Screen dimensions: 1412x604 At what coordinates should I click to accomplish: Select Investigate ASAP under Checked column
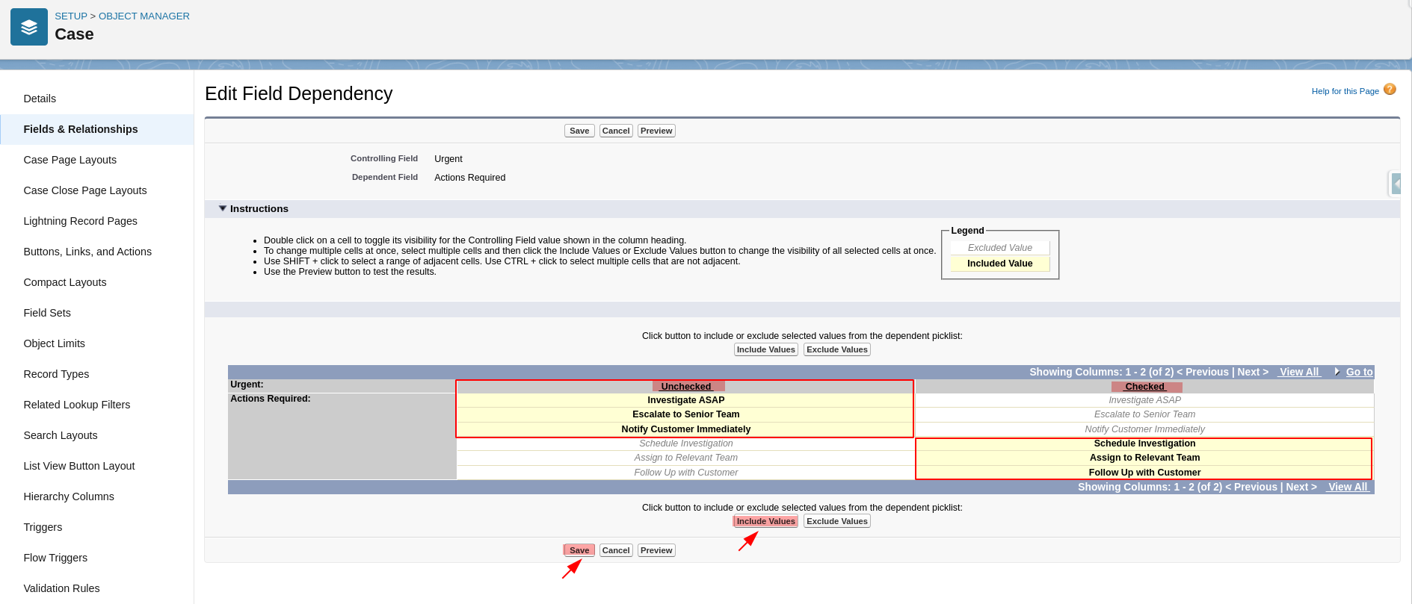1145,400
